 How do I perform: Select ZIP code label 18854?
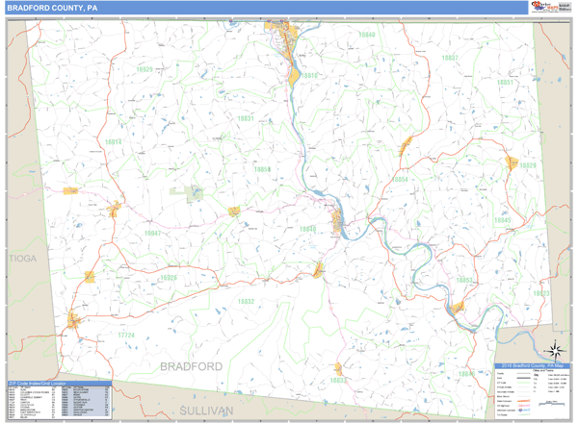400,180
